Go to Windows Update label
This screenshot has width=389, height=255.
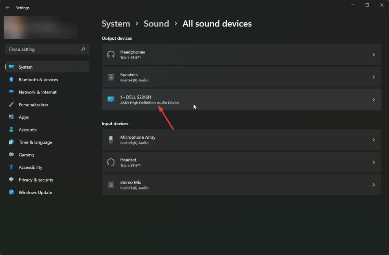(35, 192)
